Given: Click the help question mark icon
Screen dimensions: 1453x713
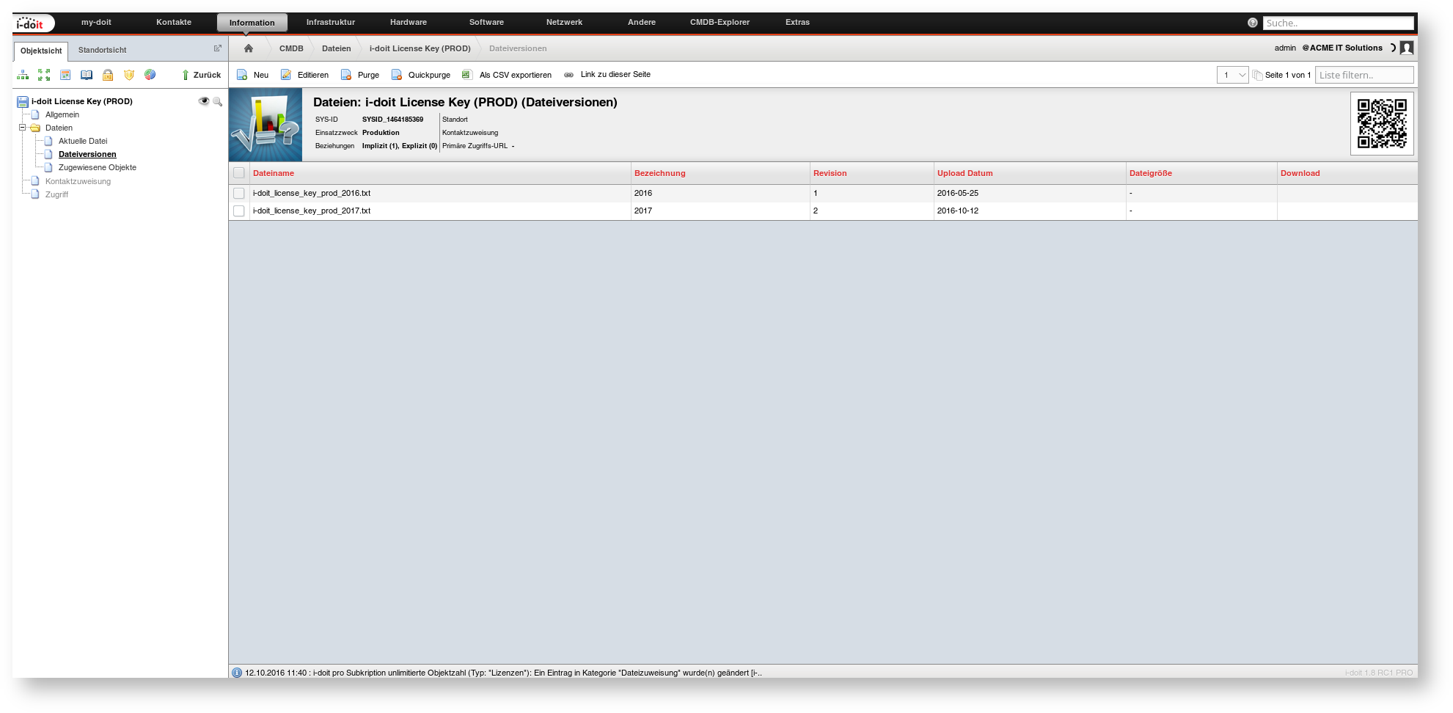Looking at the screenshot, I should coord(1253,23).
